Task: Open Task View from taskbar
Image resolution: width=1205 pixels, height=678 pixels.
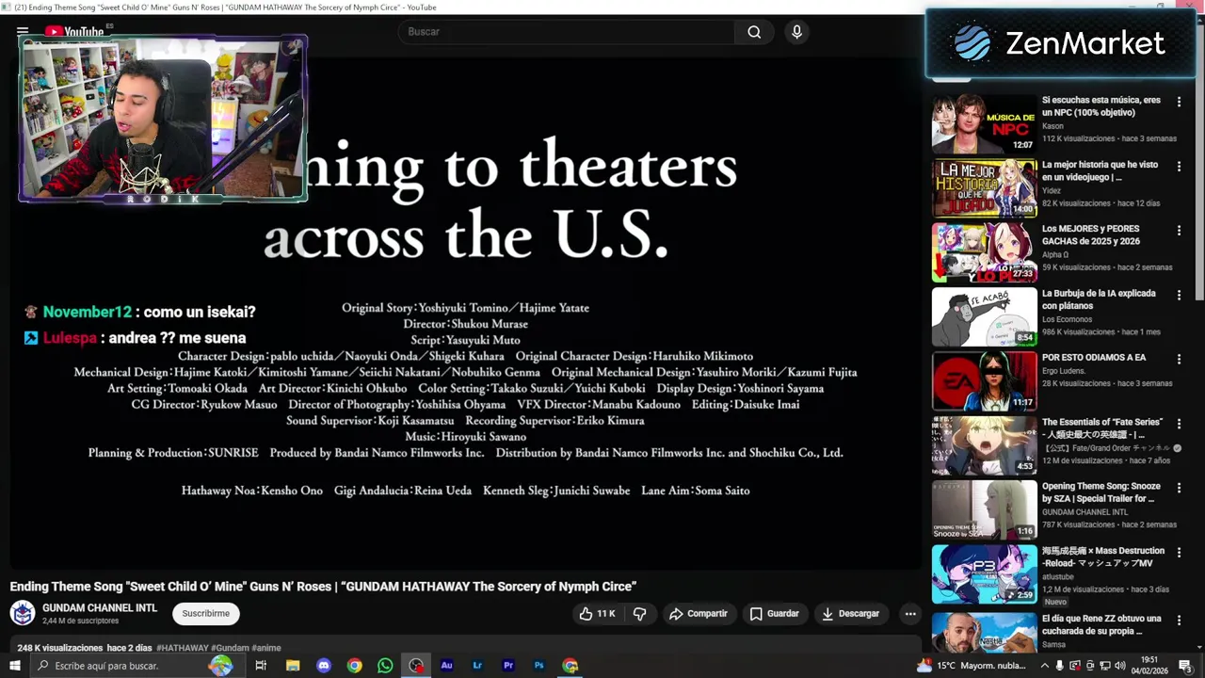Action: click(261, 666)
